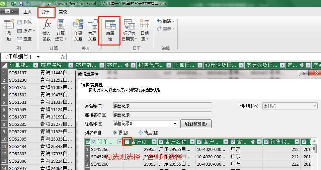The width and height of the screenshot is (321, 170).
Task: Open the filter dropdown of the 预计送货日 column
Action: [241, 65]
